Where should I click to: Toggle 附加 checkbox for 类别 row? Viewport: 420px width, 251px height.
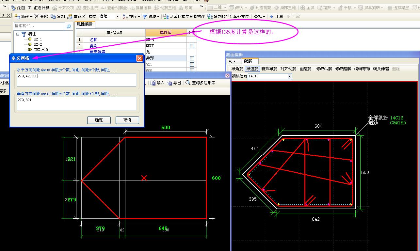point(192,46)
